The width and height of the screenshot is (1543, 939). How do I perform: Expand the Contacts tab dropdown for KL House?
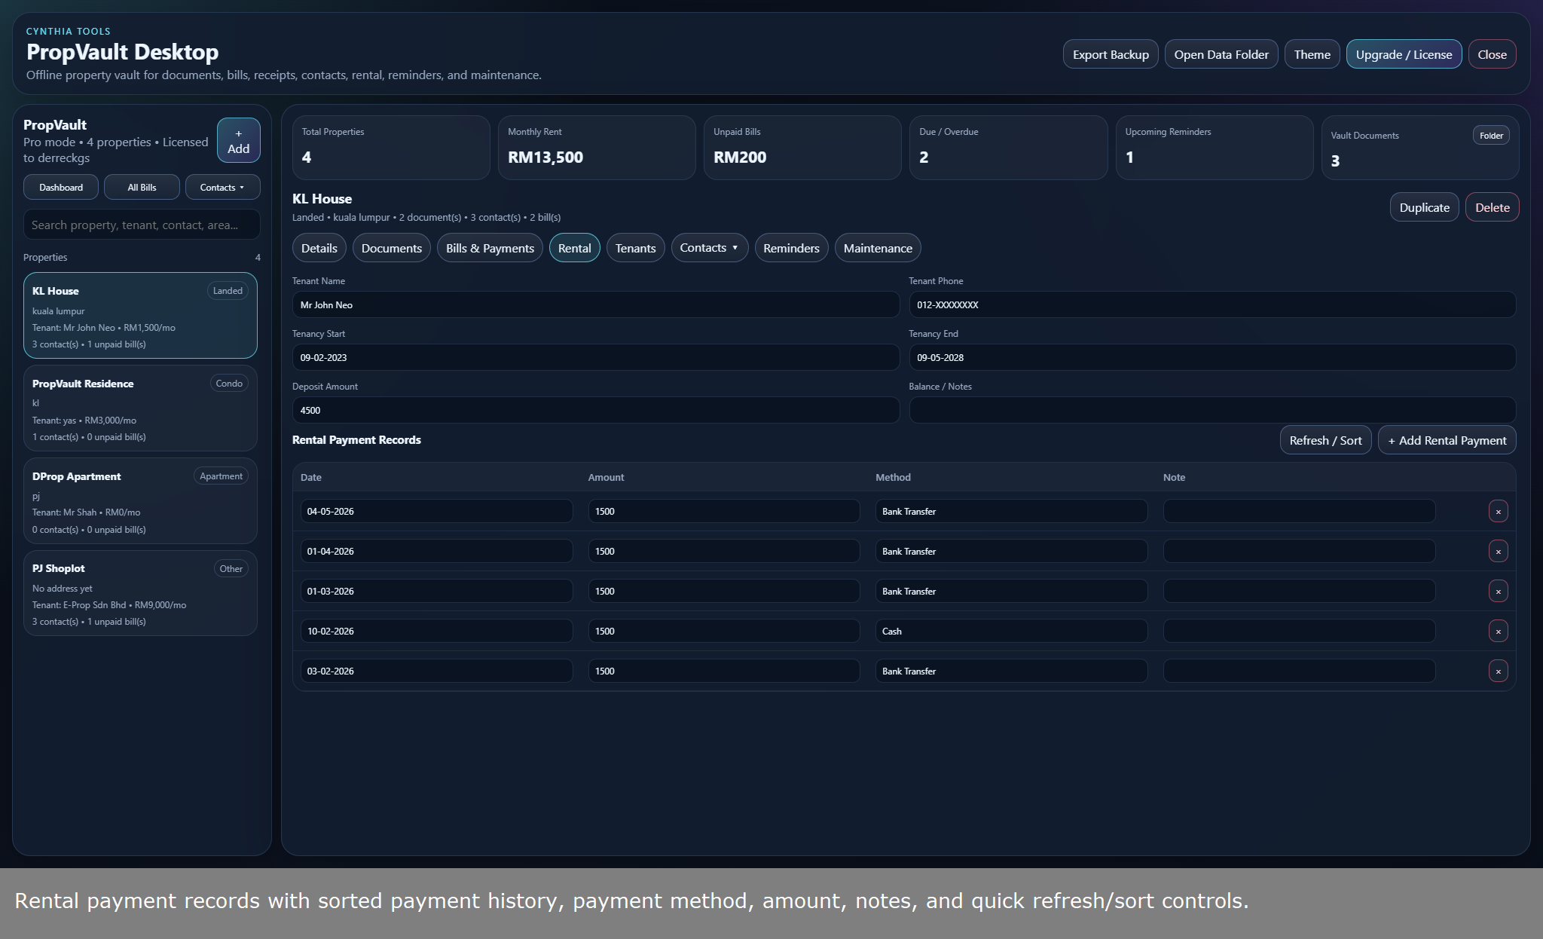[709, 248]
